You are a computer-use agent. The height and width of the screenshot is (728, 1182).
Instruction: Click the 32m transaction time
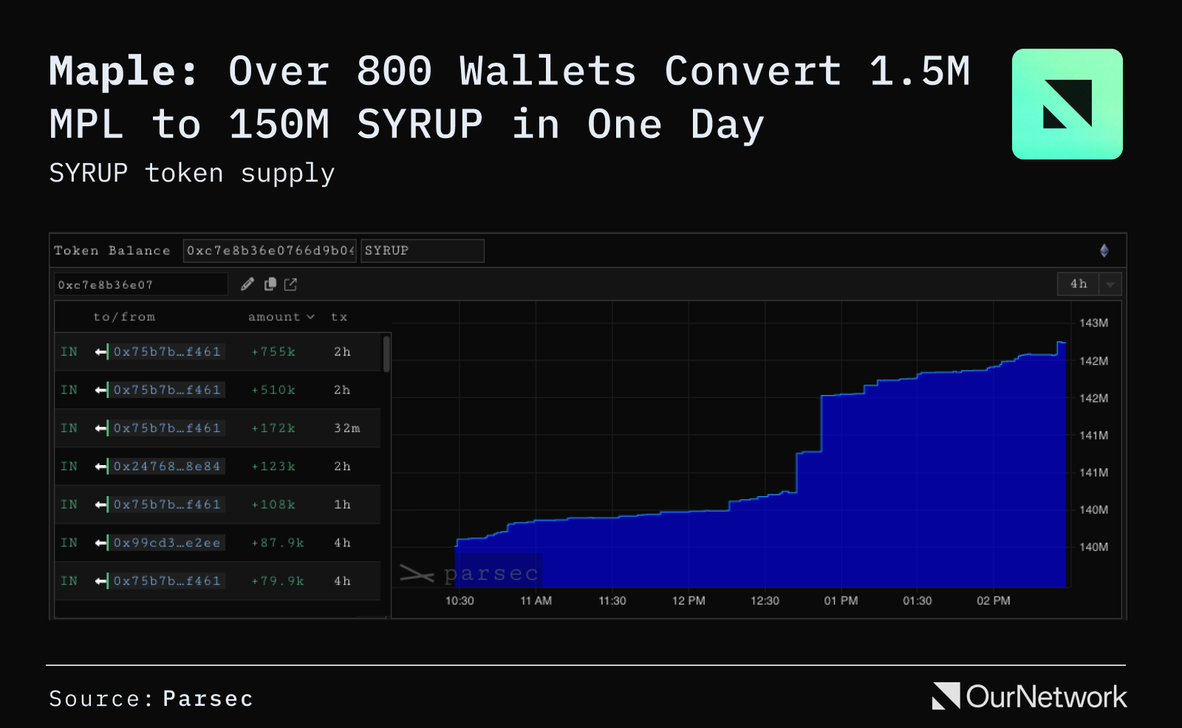[x=346, y=428]
